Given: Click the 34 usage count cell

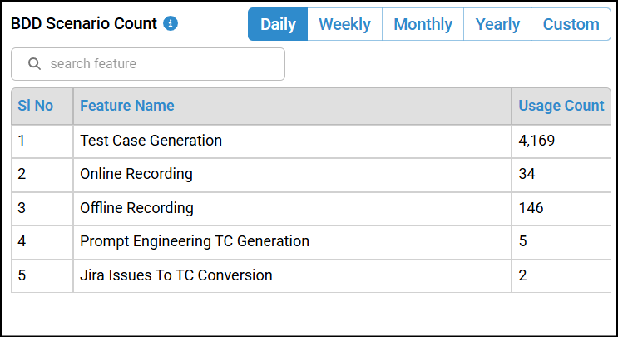Looking at the screenshot, I should 527,174.
